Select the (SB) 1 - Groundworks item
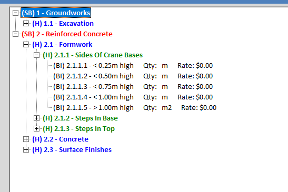The width and height of the screenshot is (288, 192). tap(56, 13)
